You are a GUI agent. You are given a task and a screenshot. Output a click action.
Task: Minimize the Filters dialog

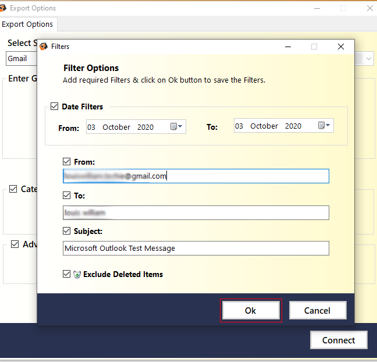(x=287, y=47)
